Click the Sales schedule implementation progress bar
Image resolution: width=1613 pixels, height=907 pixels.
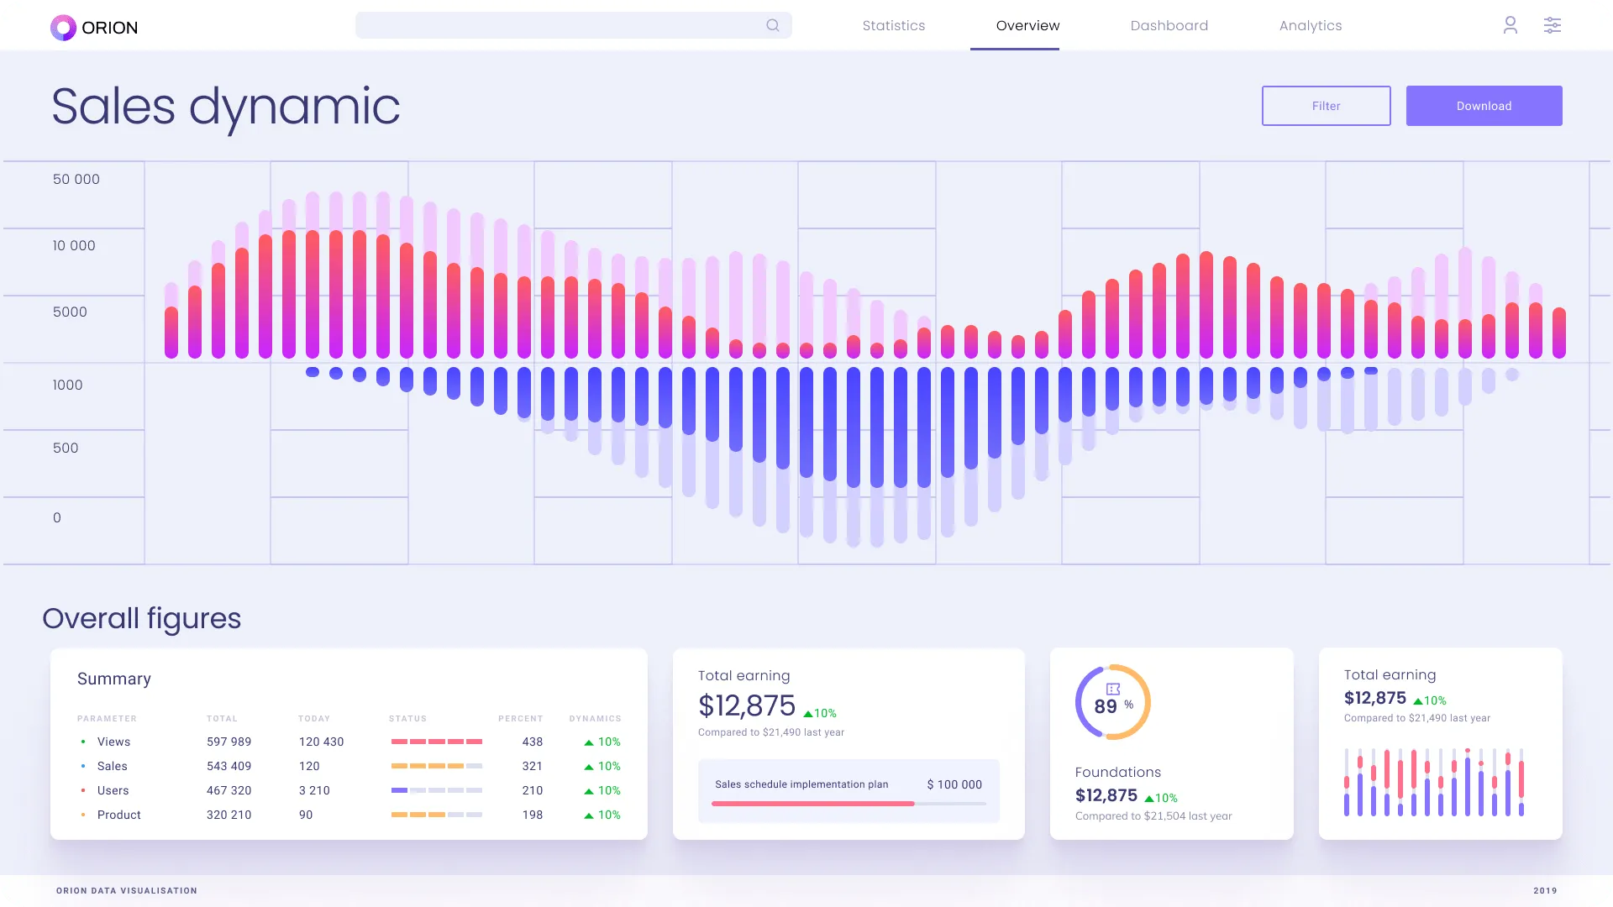[x=849, y=804]
